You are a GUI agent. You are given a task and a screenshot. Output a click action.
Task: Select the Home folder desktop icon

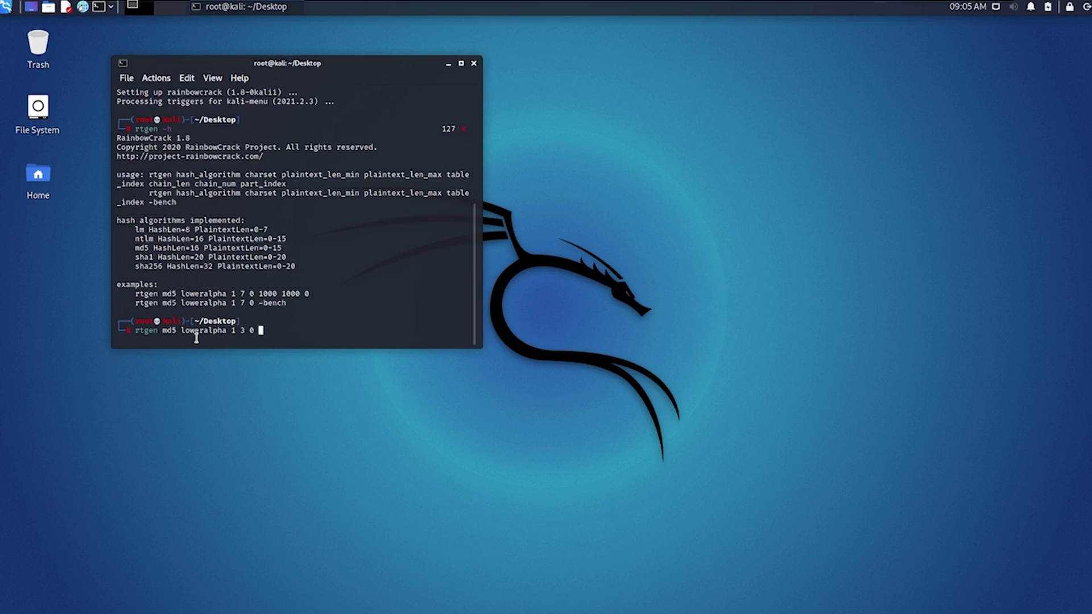(x=38, y=181)
